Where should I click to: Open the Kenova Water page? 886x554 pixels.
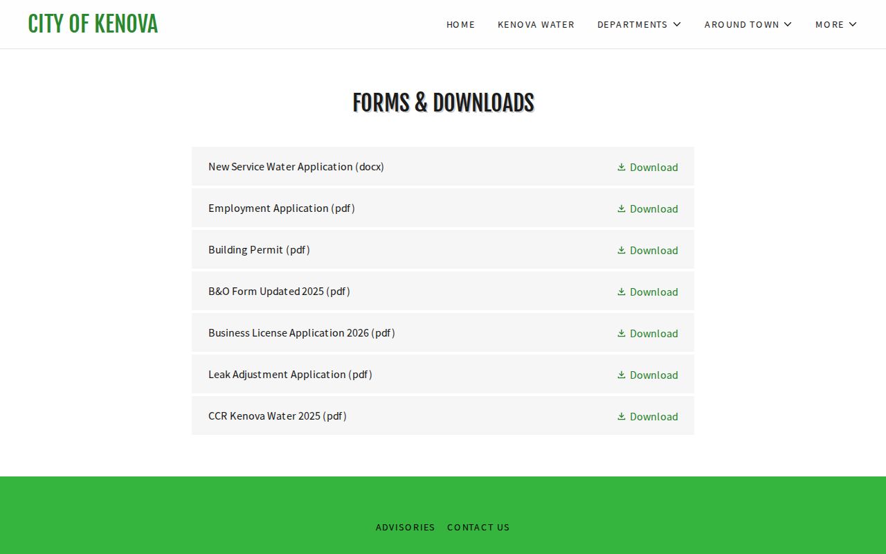536,24
